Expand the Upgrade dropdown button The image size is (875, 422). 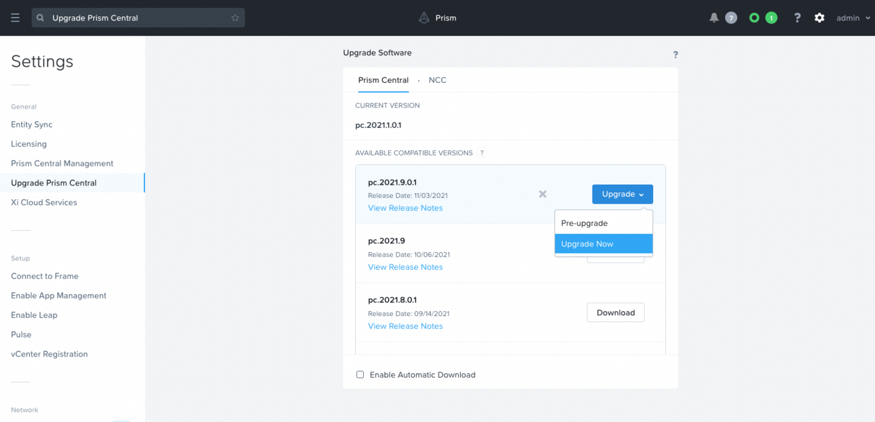pos(622,194)
